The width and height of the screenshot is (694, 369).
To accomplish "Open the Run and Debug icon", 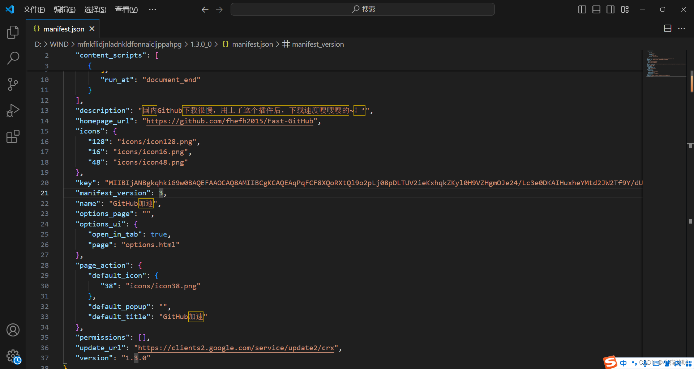I will coord(13,110).
